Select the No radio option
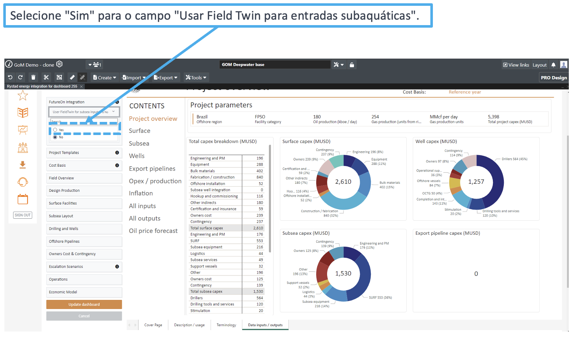 pyautogui.click(x=55, y=137)
